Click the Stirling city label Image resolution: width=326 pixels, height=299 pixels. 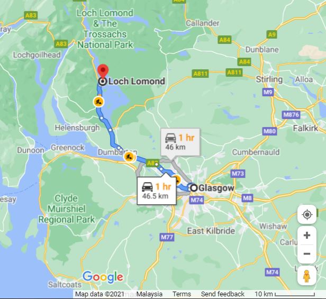point(269,79)
